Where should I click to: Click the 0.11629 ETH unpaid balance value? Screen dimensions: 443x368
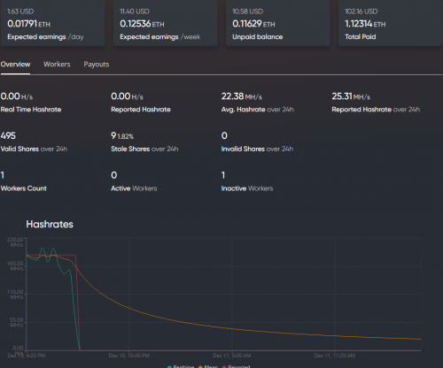(253, 24)
